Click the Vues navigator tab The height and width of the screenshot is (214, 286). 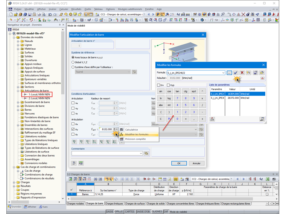pyautogui.click(x=43, y=207)
